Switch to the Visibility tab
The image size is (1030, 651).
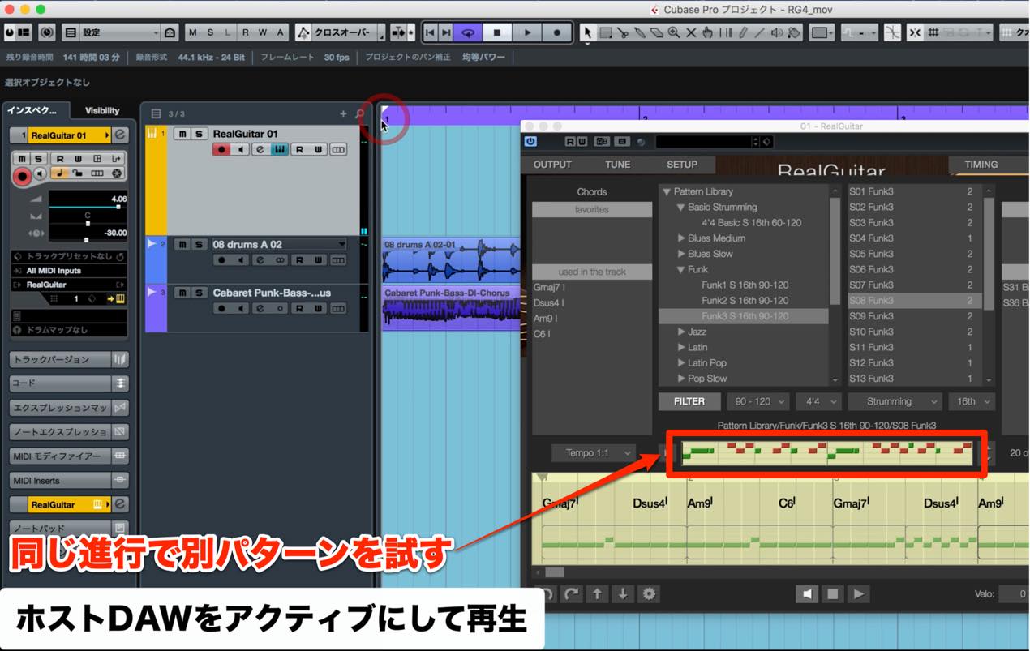pyautogui.click(x=102, y=110)
